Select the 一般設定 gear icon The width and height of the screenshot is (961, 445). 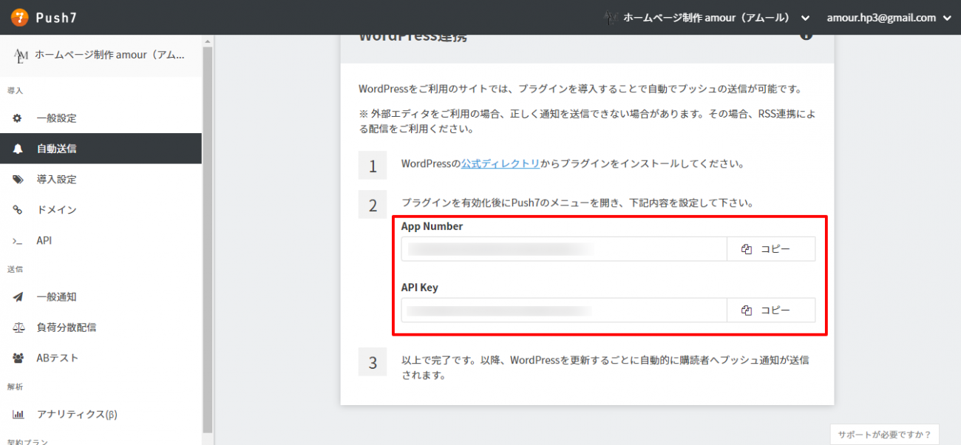click(x=17, y=117)
